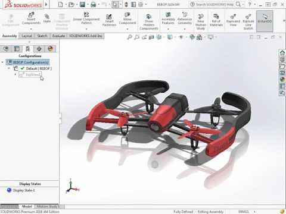Click Edit Appearance sphere icon
286x214 pixels.
click(x=192, y=37)
